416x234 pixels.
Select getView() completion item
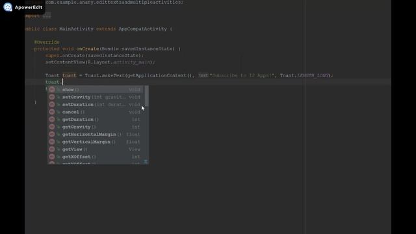coord(96,149)
